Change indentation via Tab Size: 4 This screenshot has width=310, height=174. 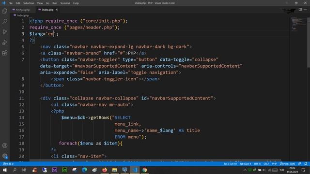[246, 164]
